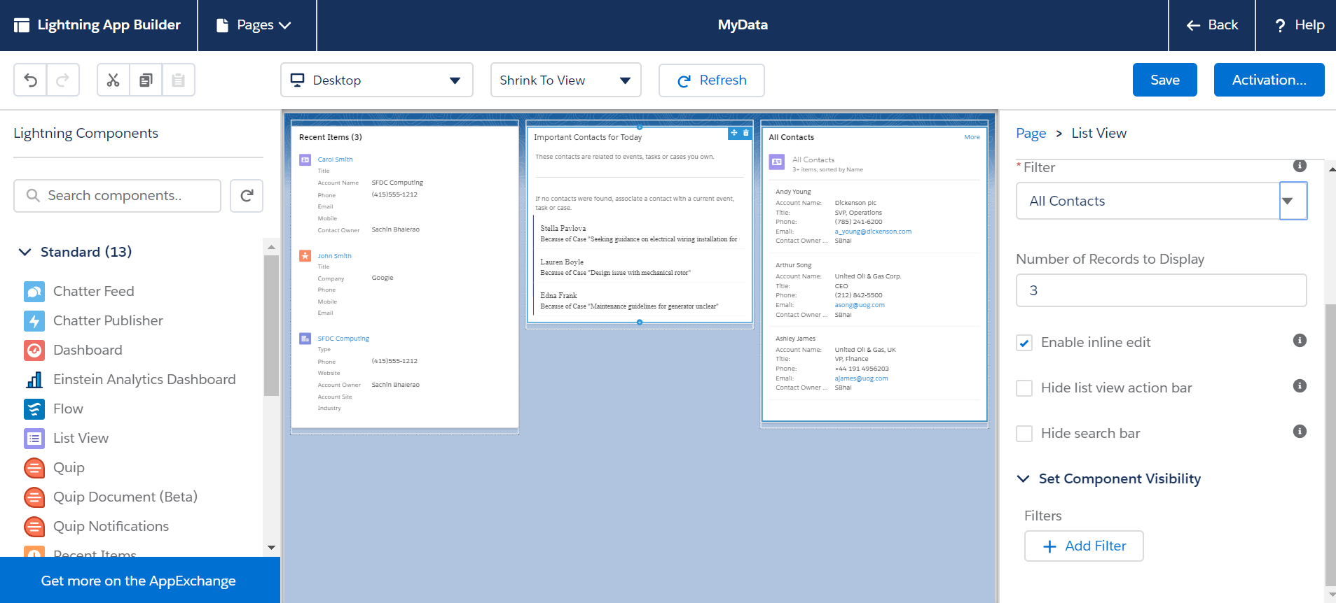Show info for Hide search bar
The height and width of the screenshot is (603, 1336).
[1300, 432]
